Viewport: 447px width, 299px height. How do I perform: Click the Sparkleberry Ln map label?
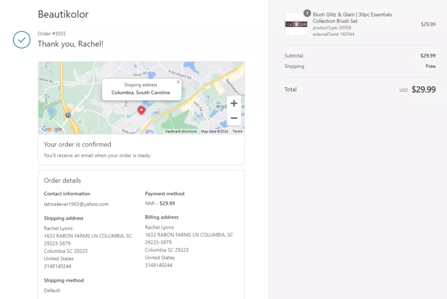[235, 87]
